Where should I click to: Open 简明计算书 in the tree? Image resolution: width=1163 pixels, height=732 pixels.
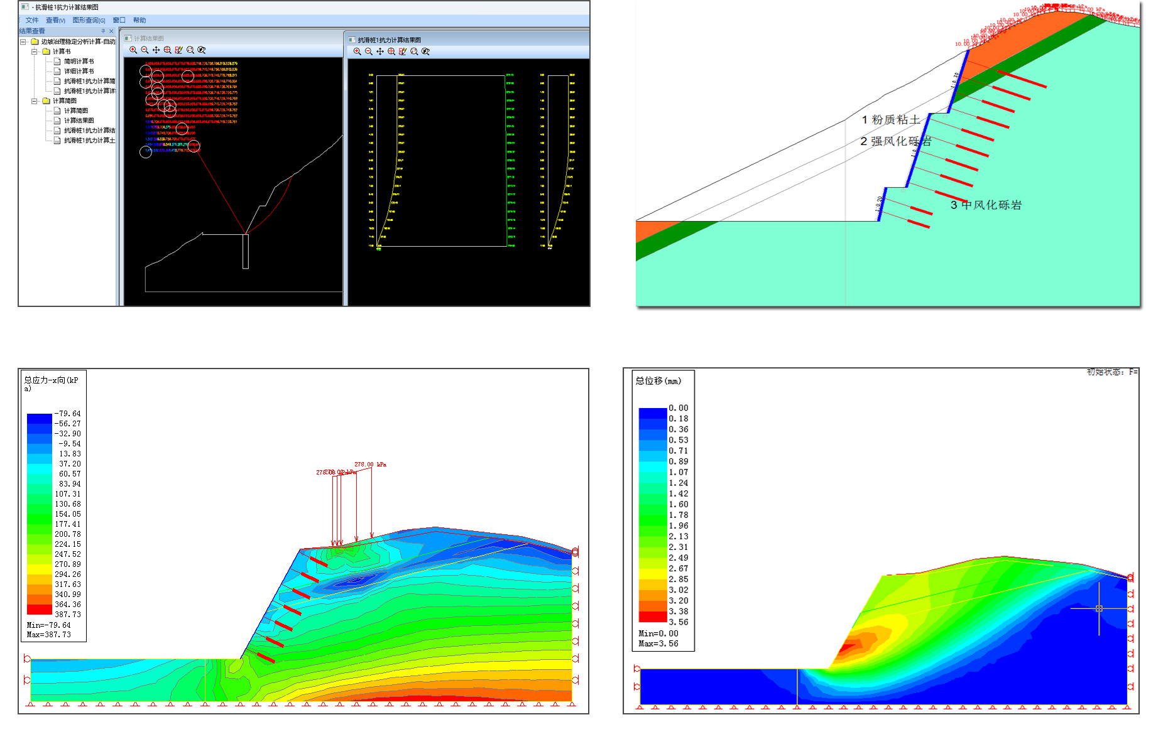[x=79, y=62]
